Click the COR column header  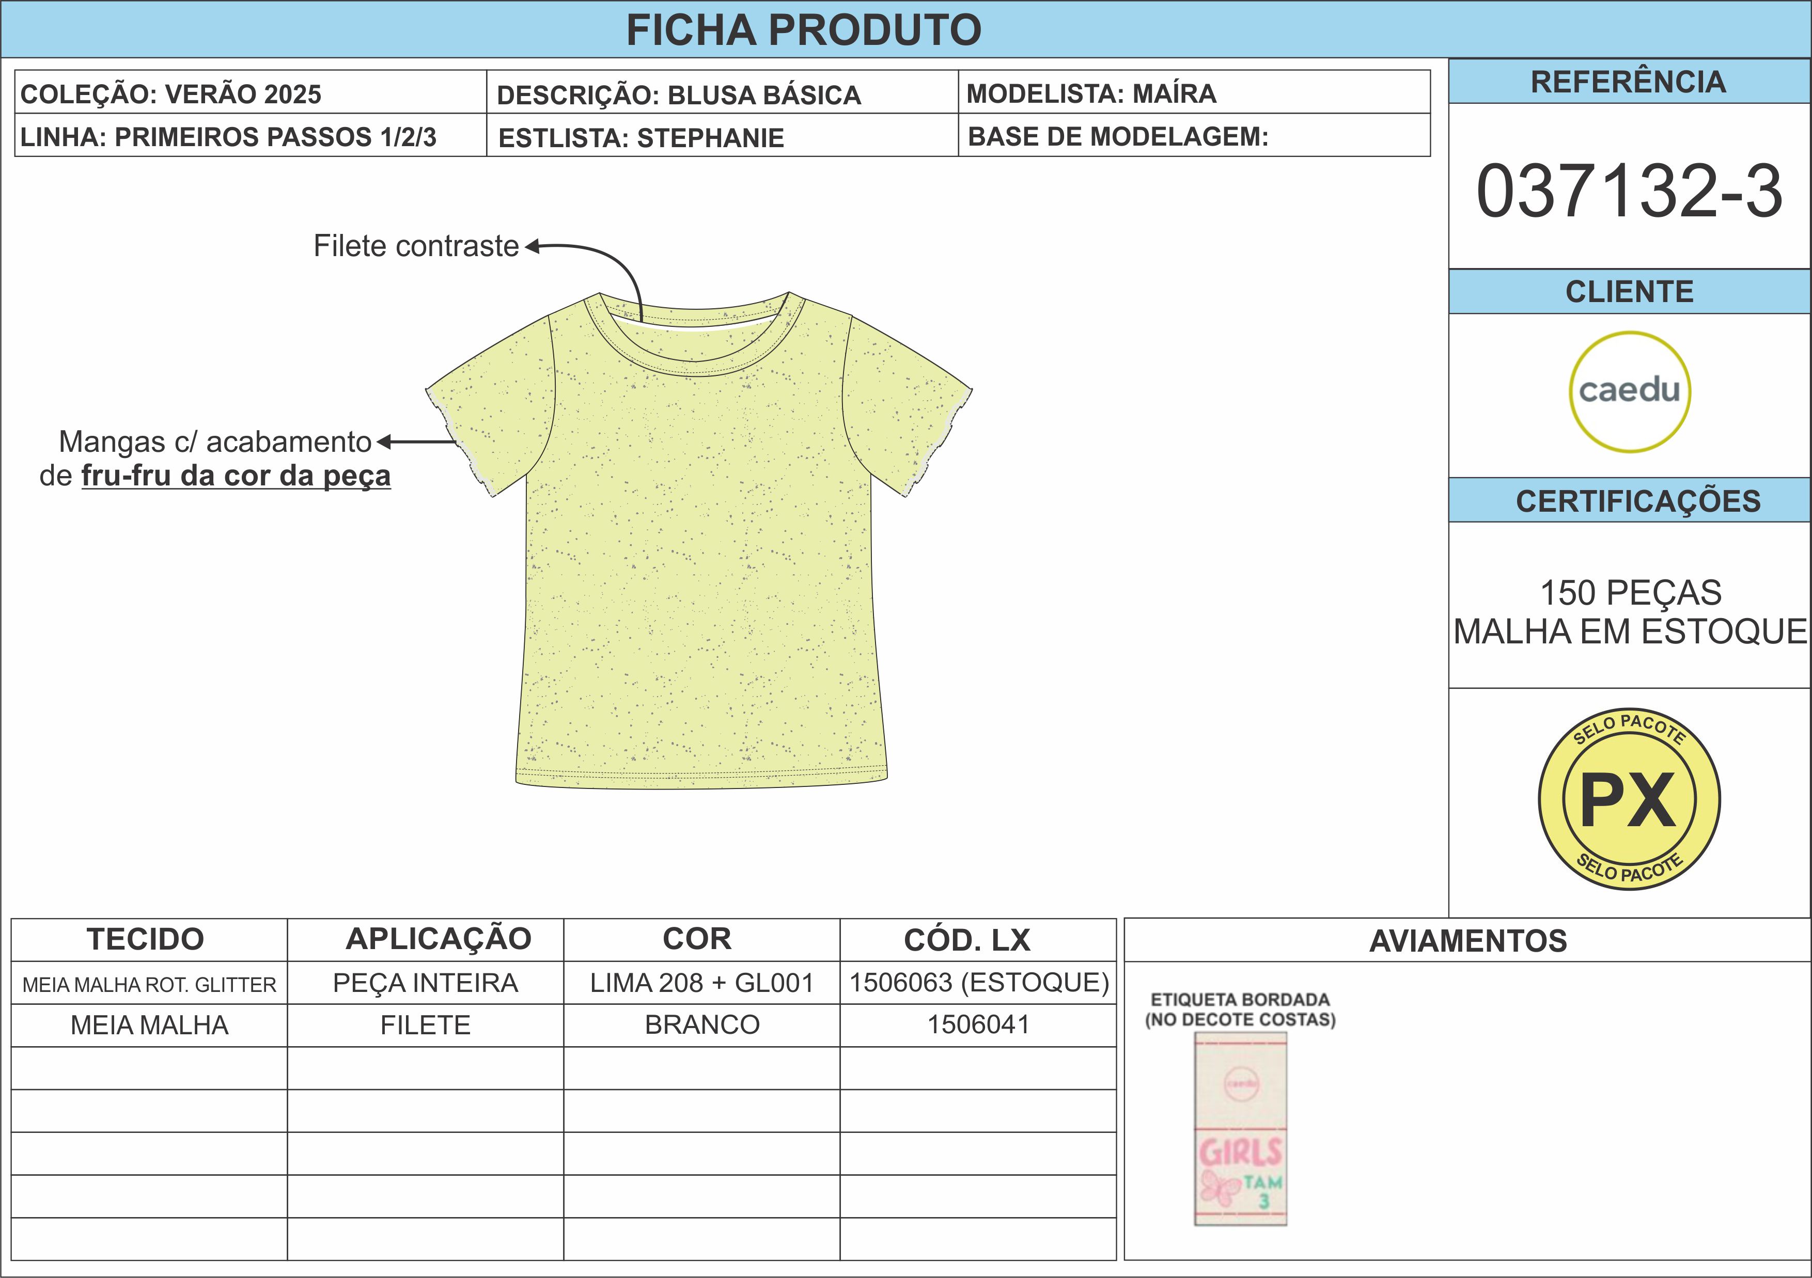(x=697, y=939)
